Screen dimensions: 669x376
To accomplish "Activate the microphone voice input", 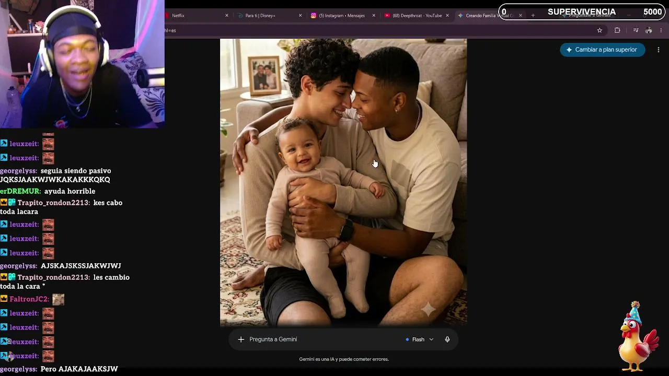I will point(447,339).
